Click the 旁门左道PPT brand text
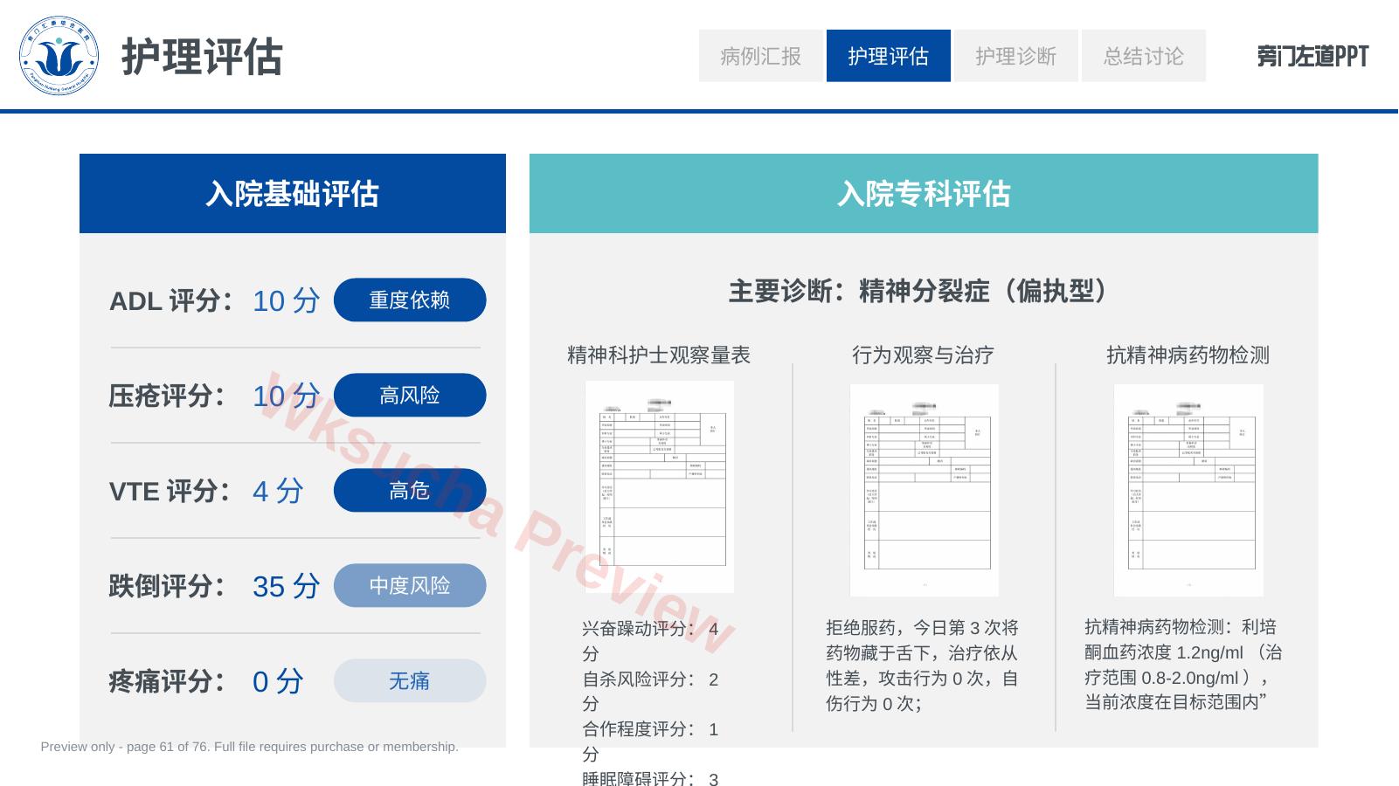The height and width of the screenshot is (786, 1399). point(1312,57)
